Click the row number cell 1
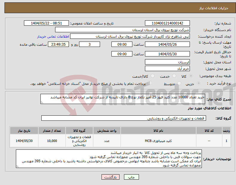236x185 pixels. 226,141
